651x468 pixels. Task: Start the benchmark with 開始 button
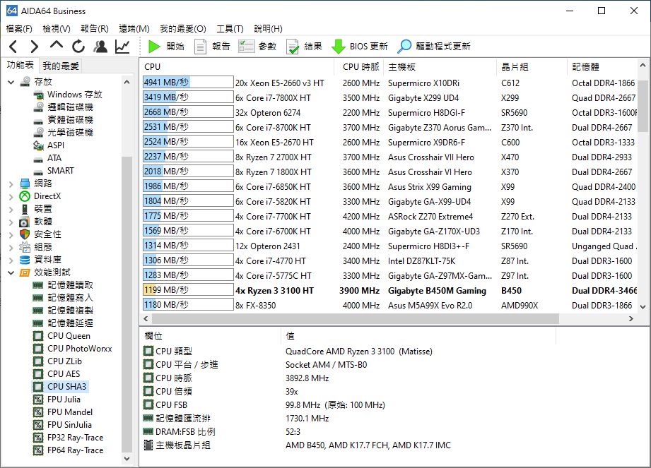(167, 47)
